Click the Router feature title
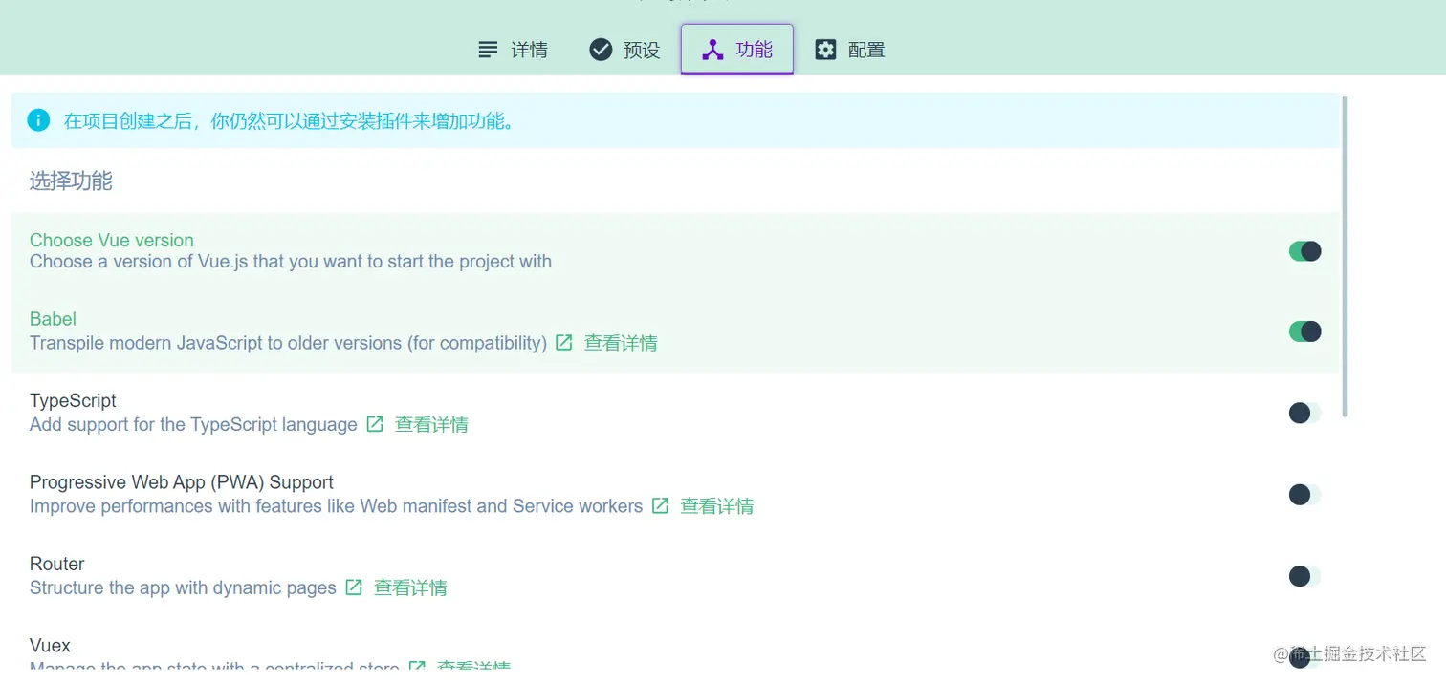Viewport: 1446px width, 683px height. [57, 564]
